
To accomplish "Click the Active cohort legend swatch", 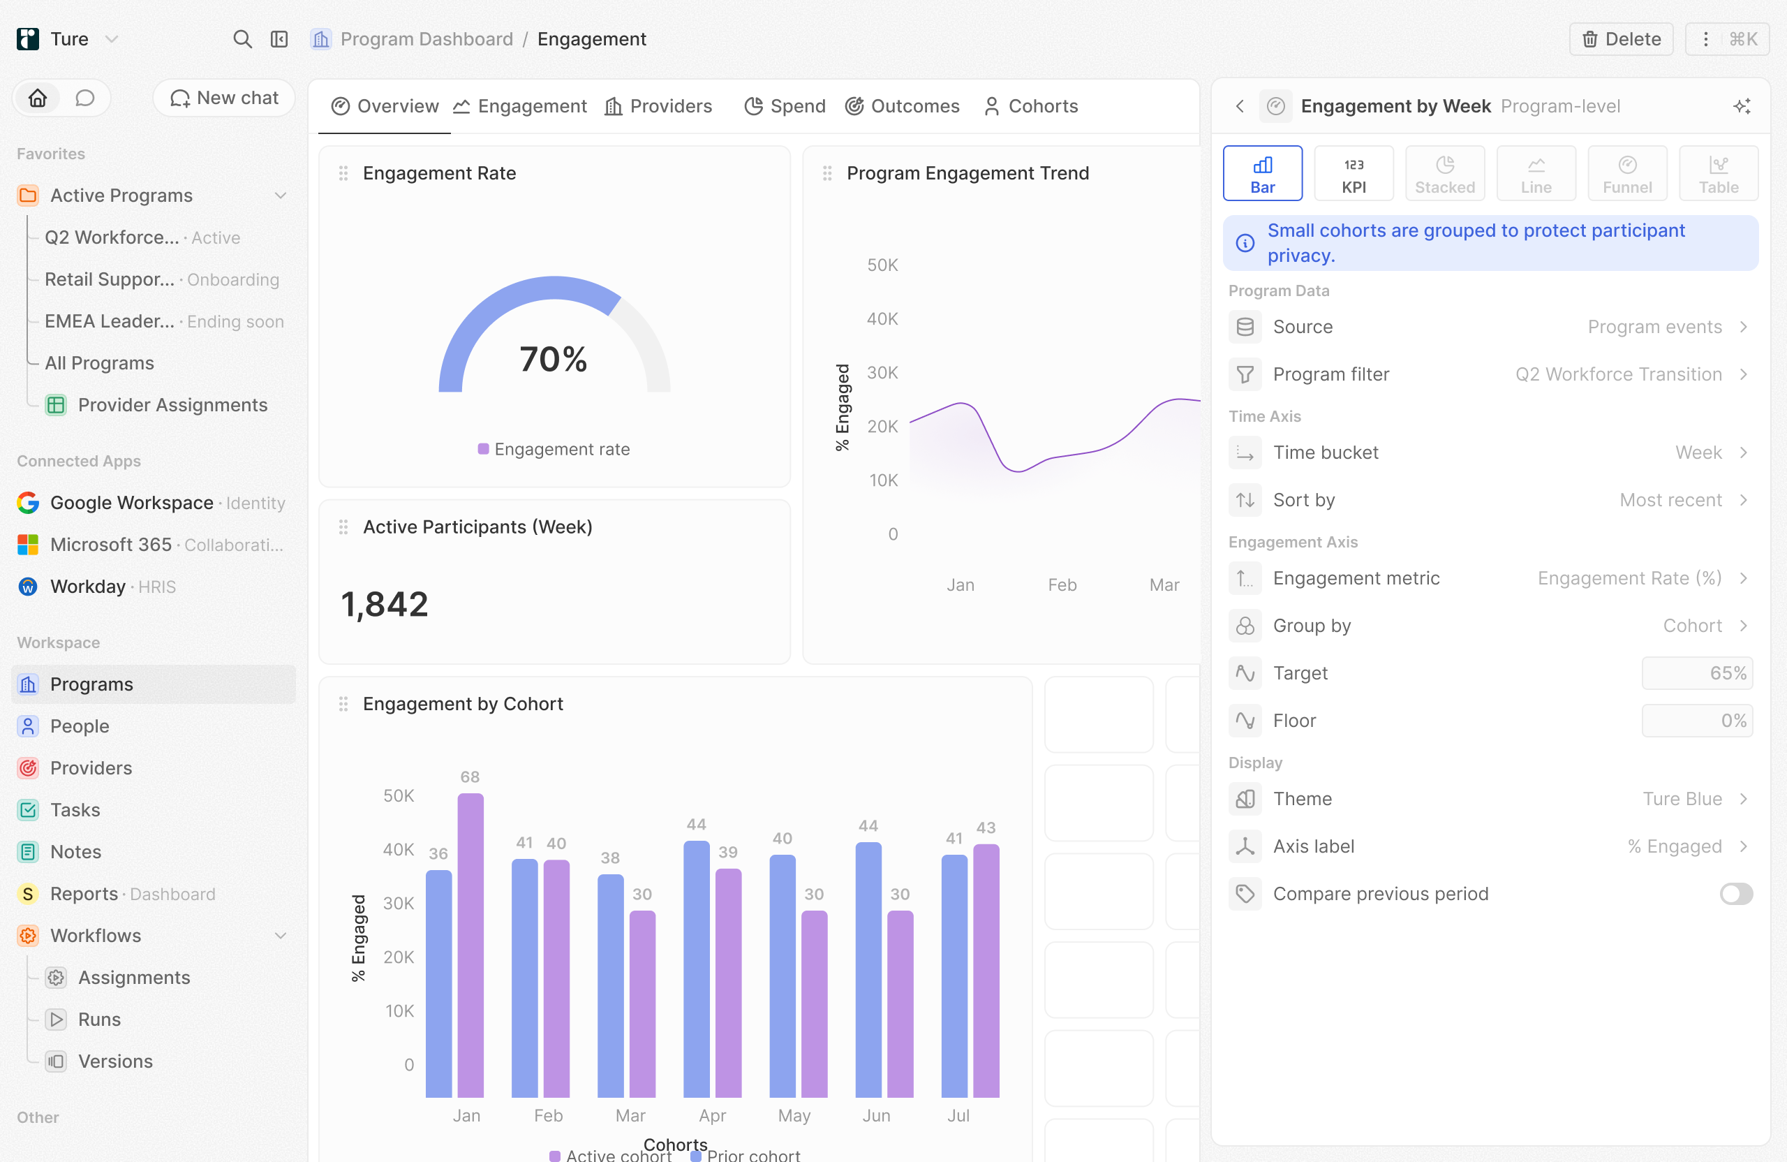I will pyautogui.click(x=555, y=1156).
